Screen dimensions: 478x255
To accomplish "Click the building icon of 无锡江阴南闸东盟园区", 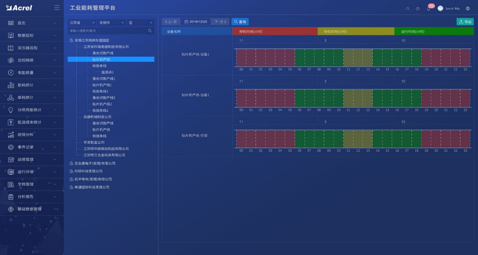I will click(x=71, y=40).
